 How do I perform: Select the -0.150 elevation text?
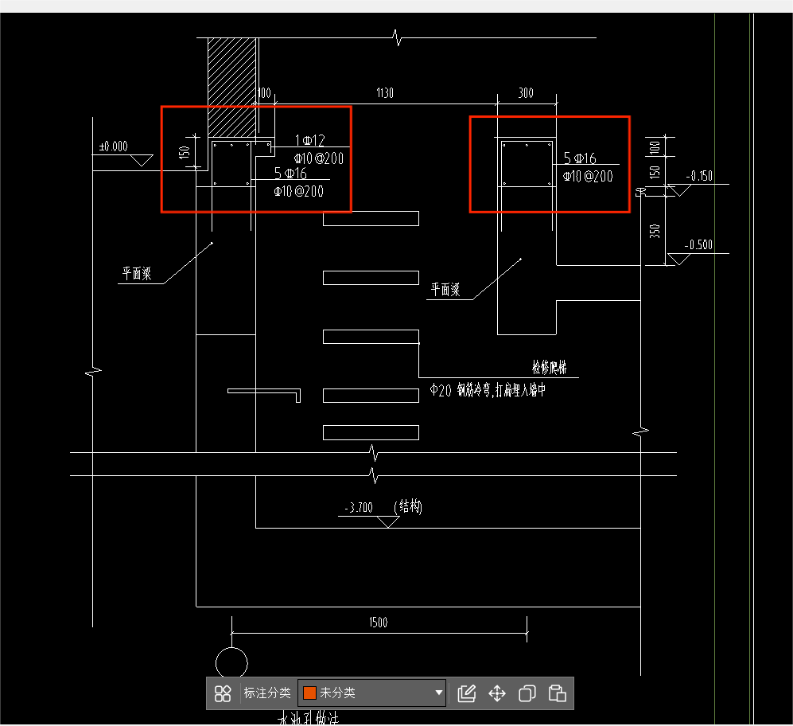(699, 176)
